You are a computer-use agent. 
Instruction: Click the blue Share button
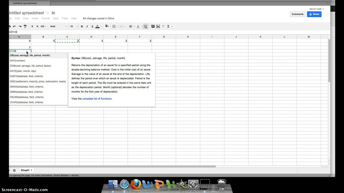(x=314, y=14)
